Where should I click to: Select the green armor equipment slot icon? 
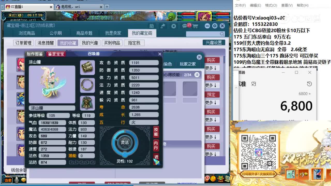87,103
